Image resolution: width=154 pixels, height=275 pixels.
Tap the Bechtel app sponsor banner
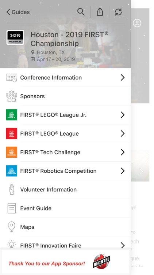click(65, 262)
